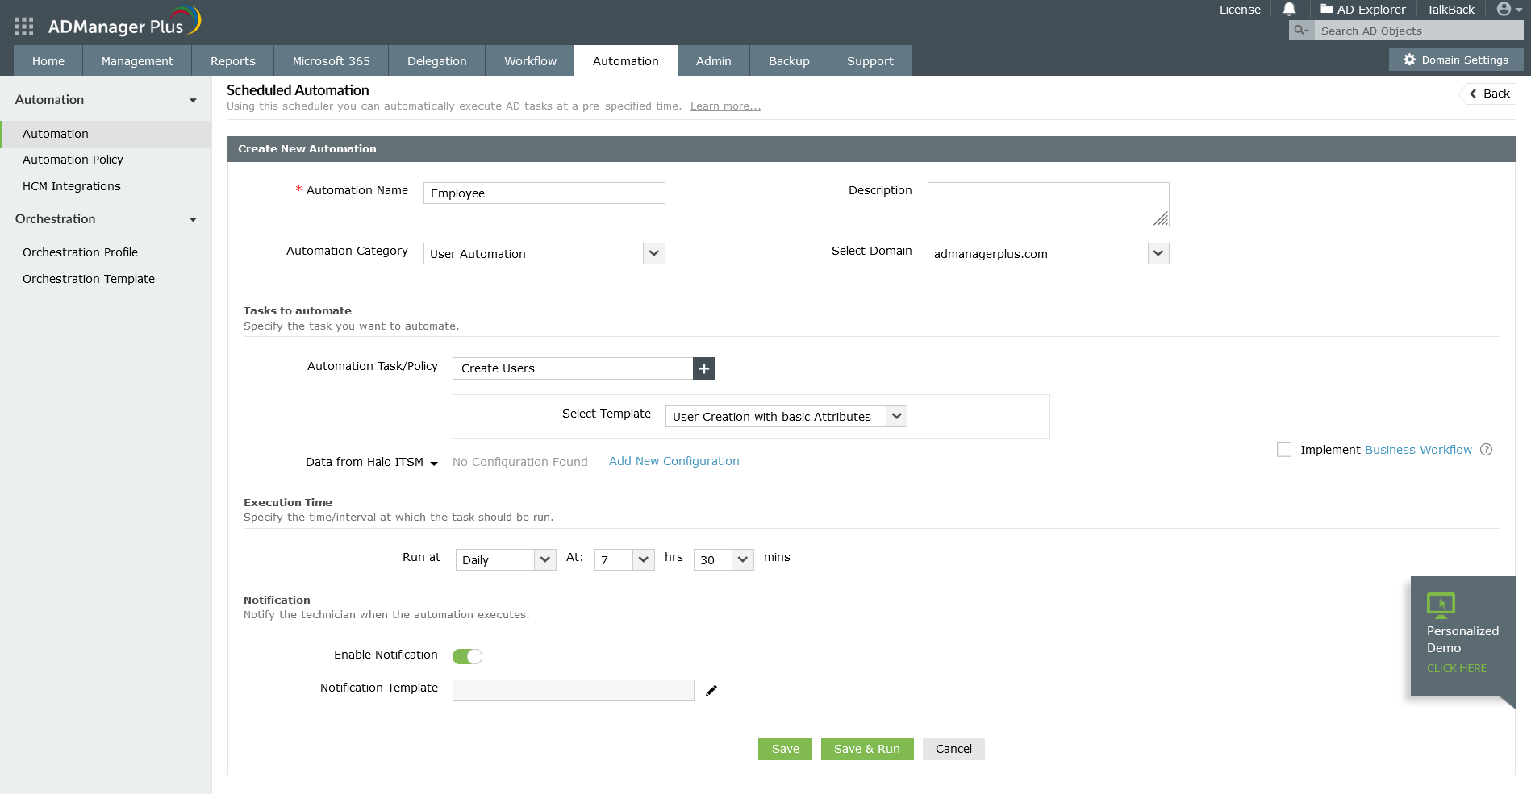Open the Run at Daily frequency dropdown

[x=506, y=560]
